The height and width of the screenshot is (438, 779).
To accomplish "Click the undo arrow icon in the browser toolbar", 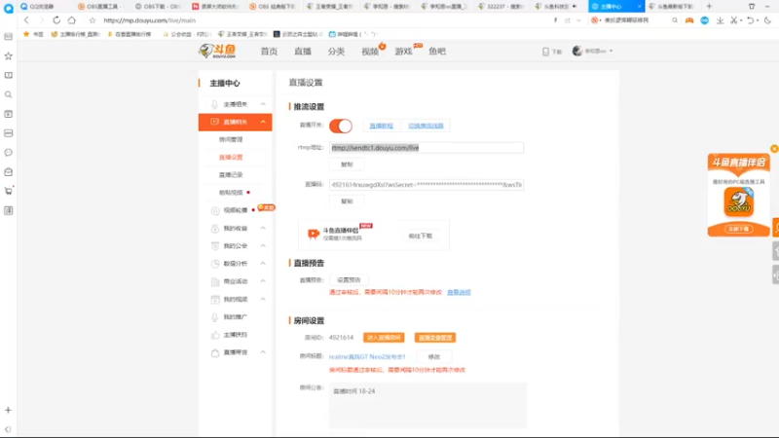I will click(x=750, y=20).
